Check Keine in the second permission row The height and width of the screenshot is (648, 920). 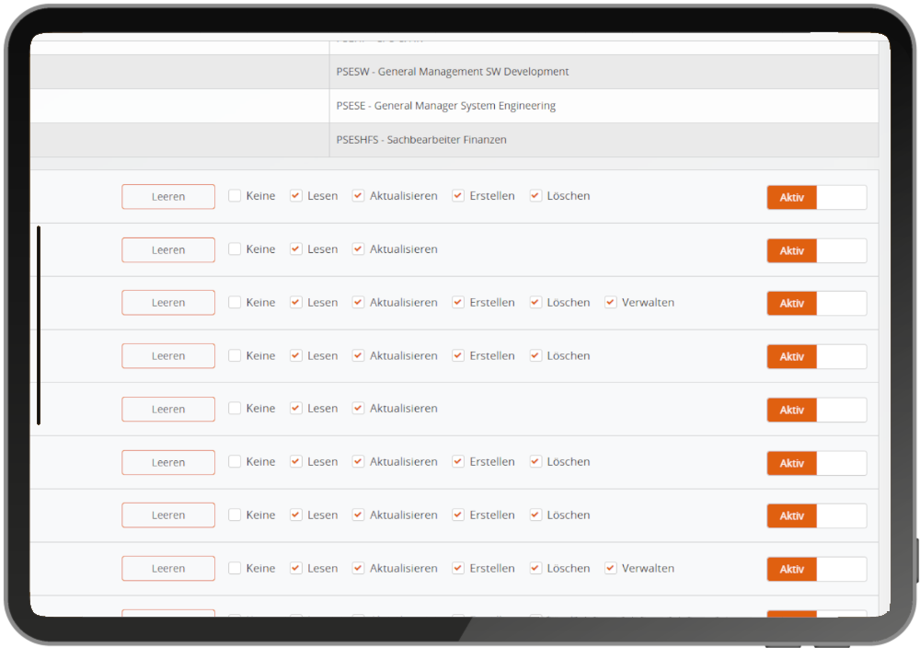(x=236, y=249)
